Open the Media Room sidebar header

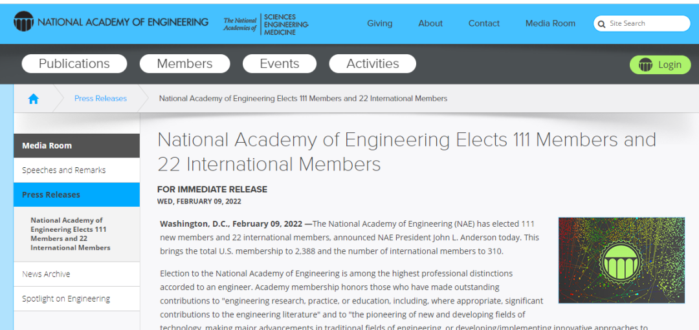pyautogui.click(x=76, y=145)
